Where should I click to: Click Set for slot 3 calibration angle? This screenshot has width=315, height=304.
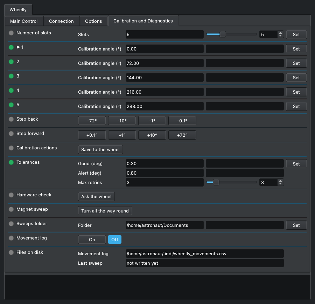pyautogui.click(x=296, y=77)
